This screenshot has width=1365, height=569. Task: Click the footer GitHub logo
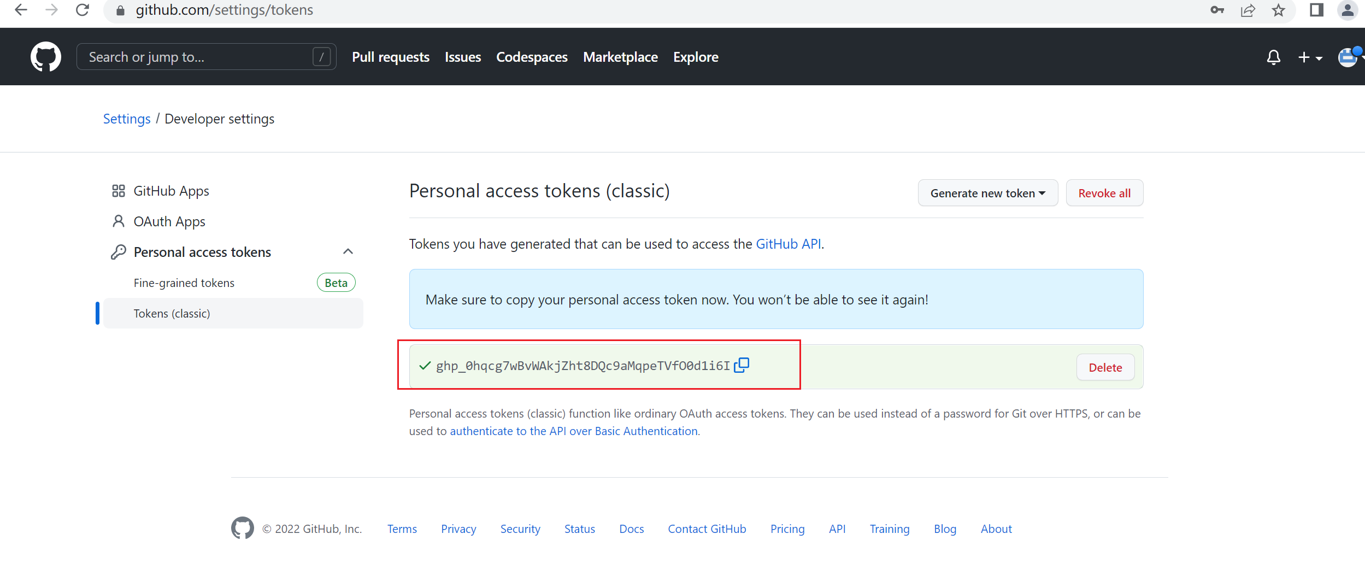(x=243, y=528)
